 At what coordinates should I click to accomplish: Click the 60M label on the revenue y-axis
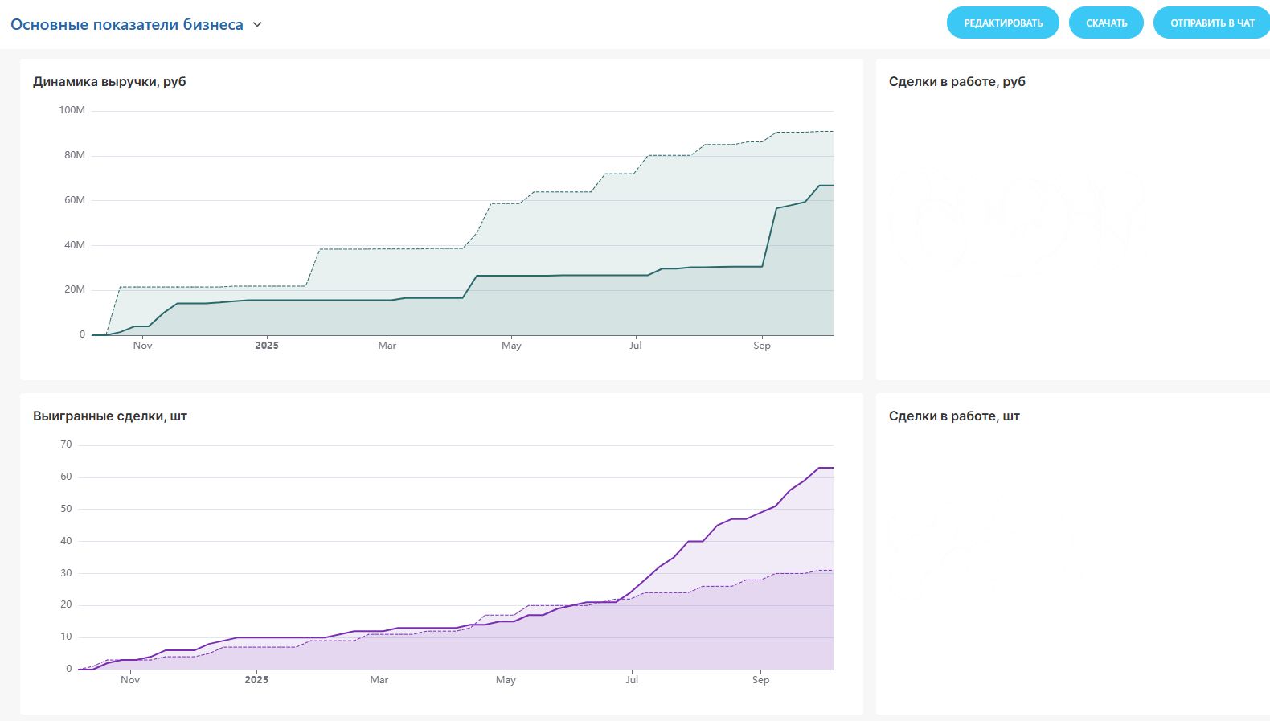click(74, 200)
